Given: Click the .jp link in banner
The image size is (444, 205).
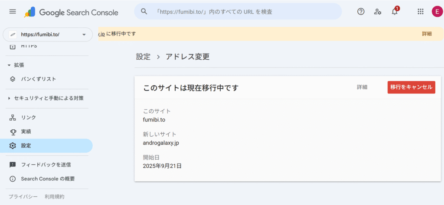Looking at the screenshot, I should pos(101,34).
